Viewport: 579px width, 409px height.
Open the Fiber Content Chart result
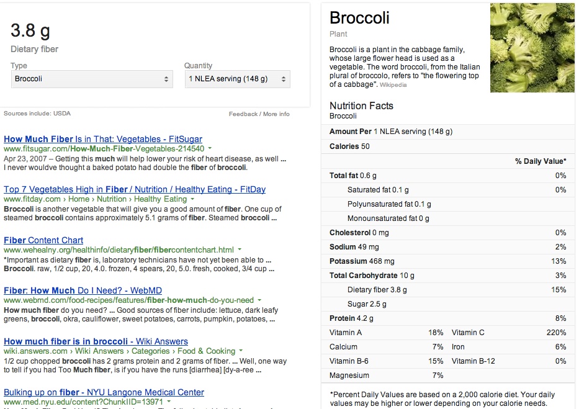click(x=43, y=240)
